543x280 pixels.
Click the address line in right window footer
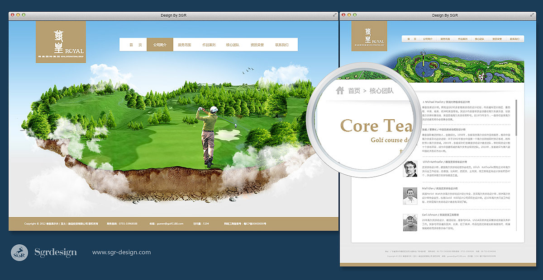pos(440,251)
